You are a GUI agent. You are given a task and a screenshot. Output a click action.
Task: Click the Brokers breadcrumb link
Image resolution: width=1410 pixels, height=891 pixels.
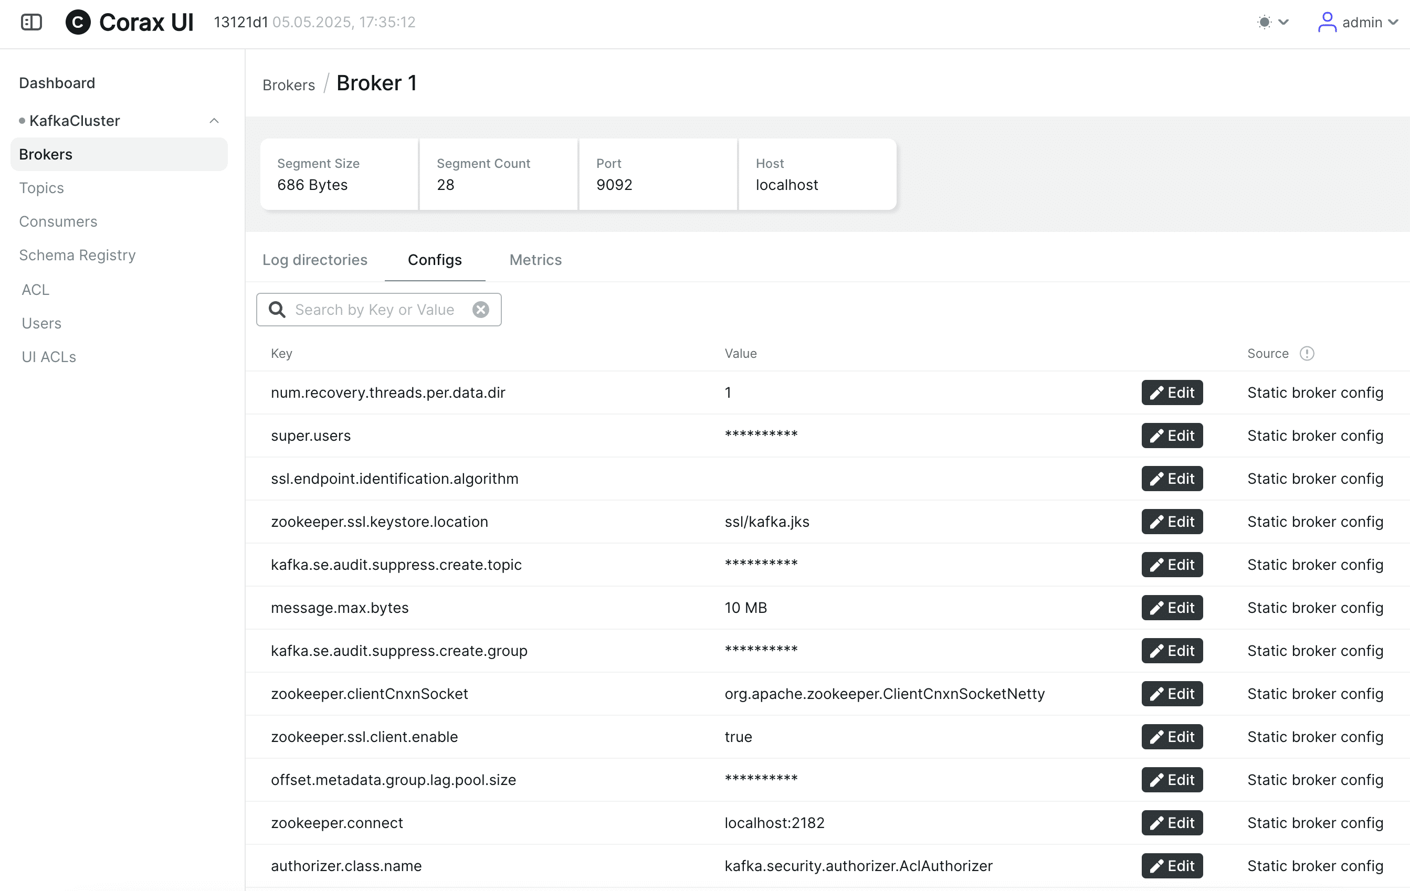coord(289,85)
